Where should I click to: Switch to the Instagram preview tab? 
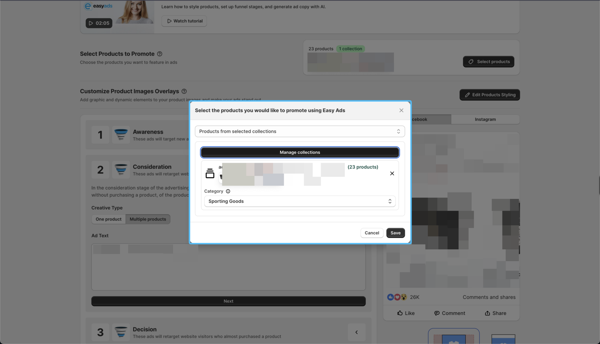(485, 119)
